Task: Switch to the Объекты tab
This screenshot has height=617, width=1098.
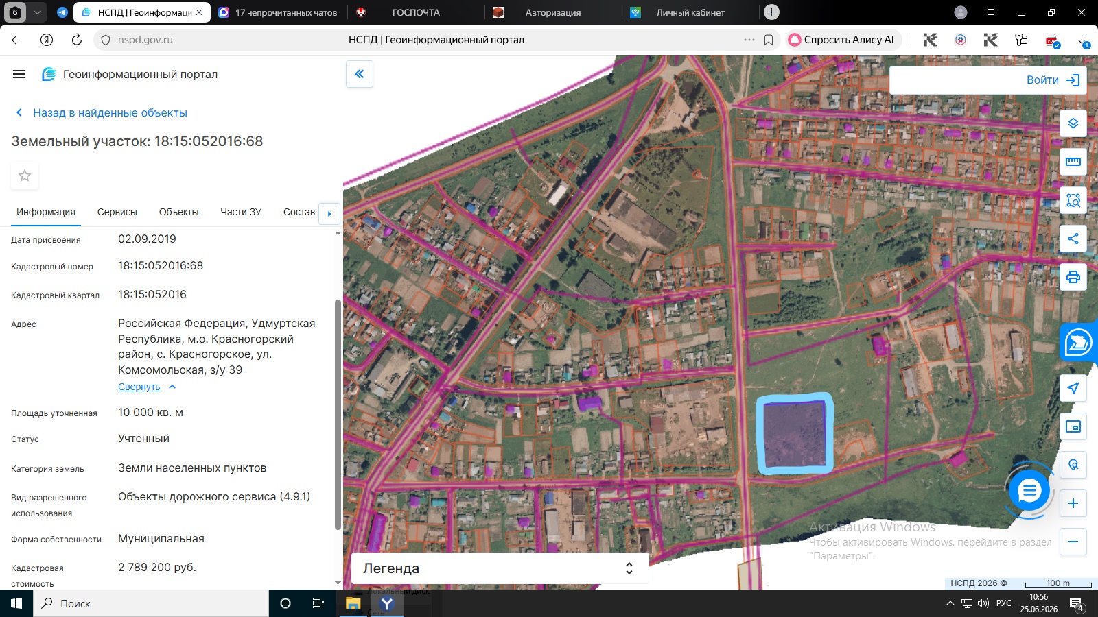Action: point(178,212)
